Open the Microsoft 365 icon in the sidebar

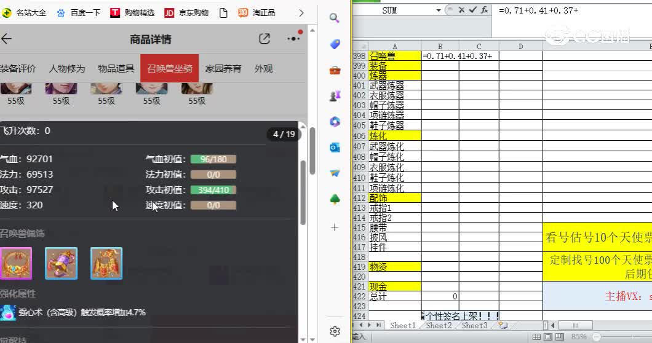(x=335, y=121)
